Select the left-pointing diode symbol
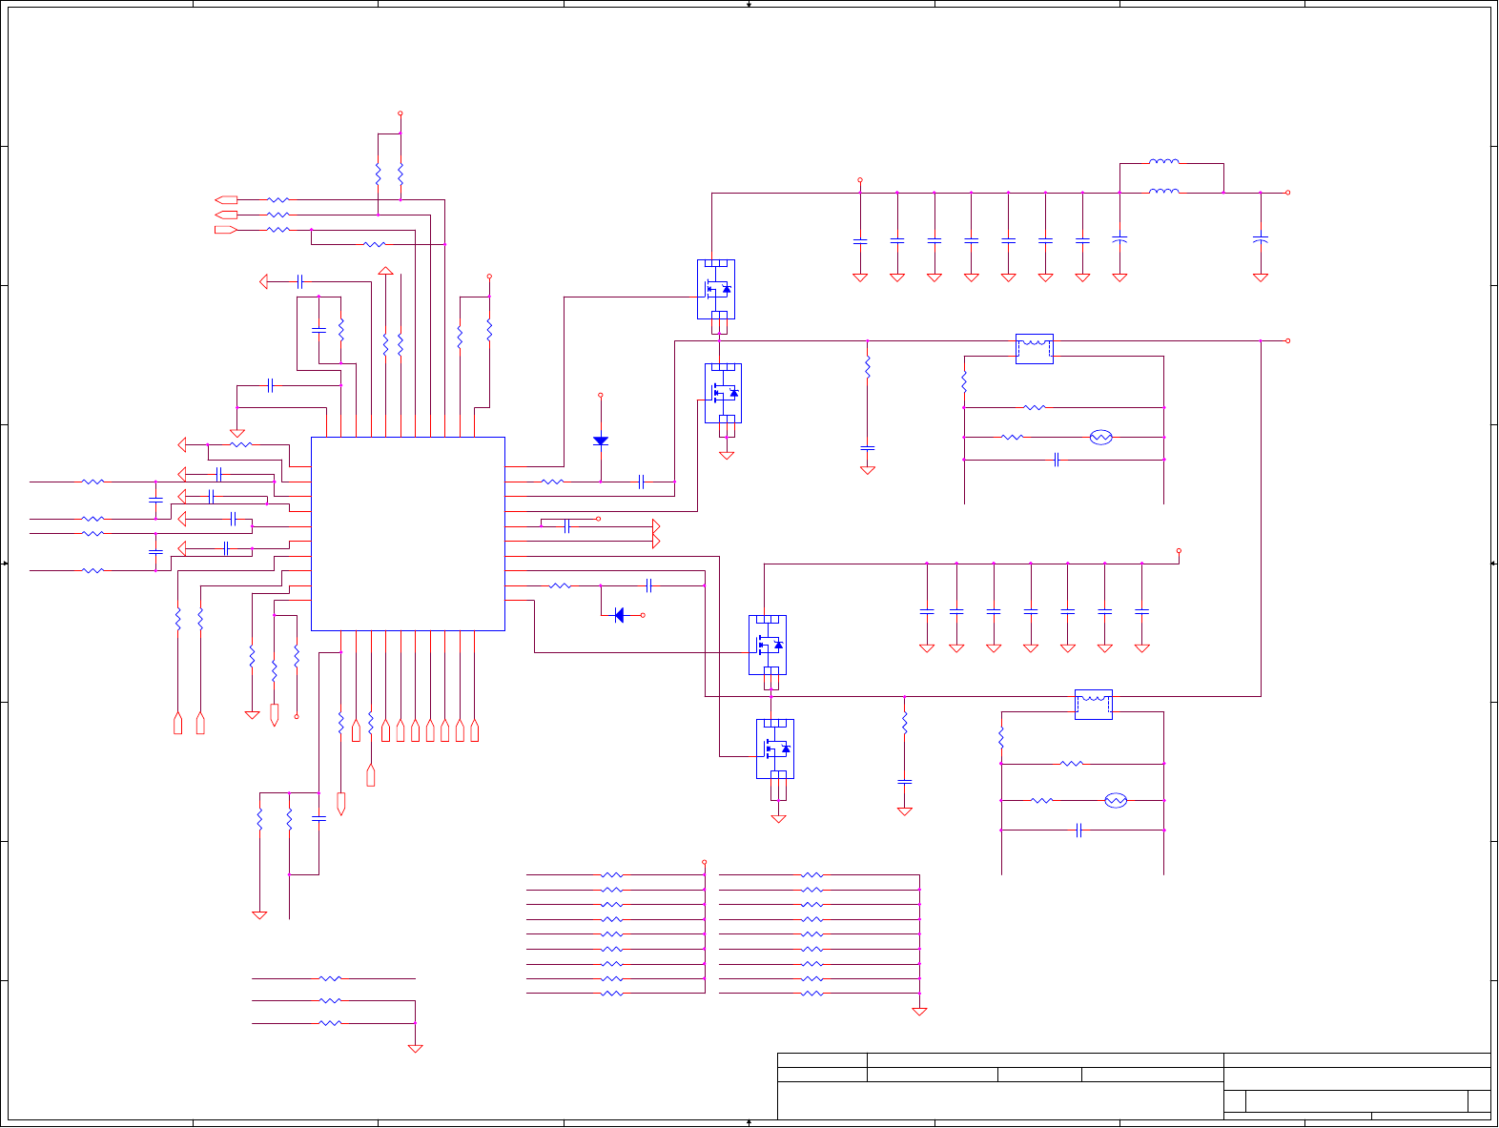The width and height of the screenshot is (1499, 1128). click(x=619, y=615)
